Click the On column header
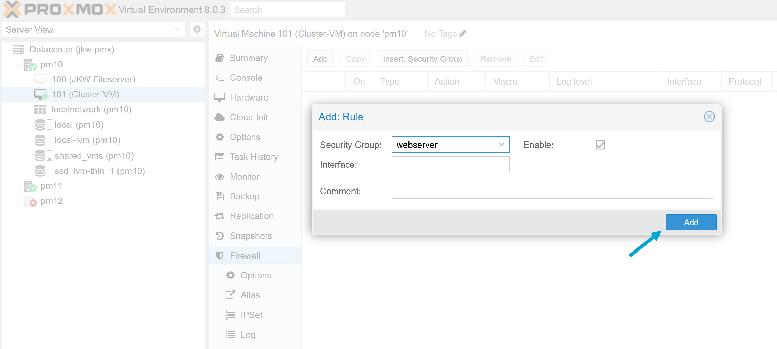 tap(359, 81)
